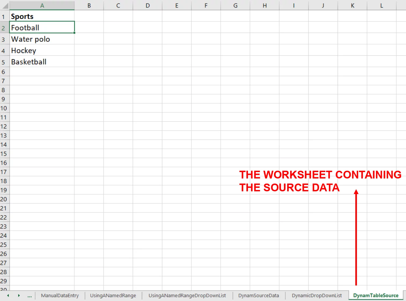
Task: Switch to ManualDataEntry sheet tab
Action: [60, 296]
